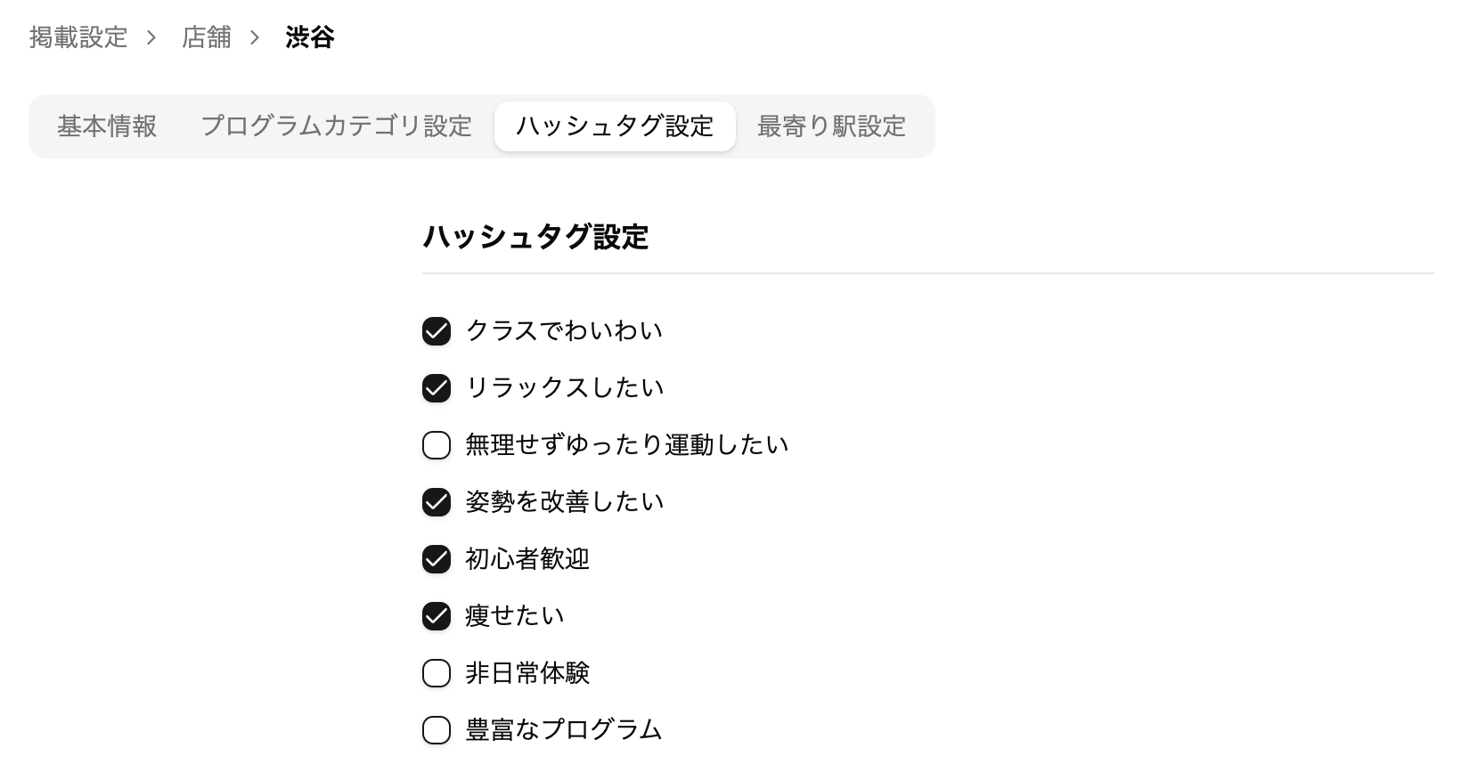The height and width of the screenshot is (764, 1461).
Task: Click the checked box beside リラックスしたい
Action: pyautogui.click(x=437, y=388)
